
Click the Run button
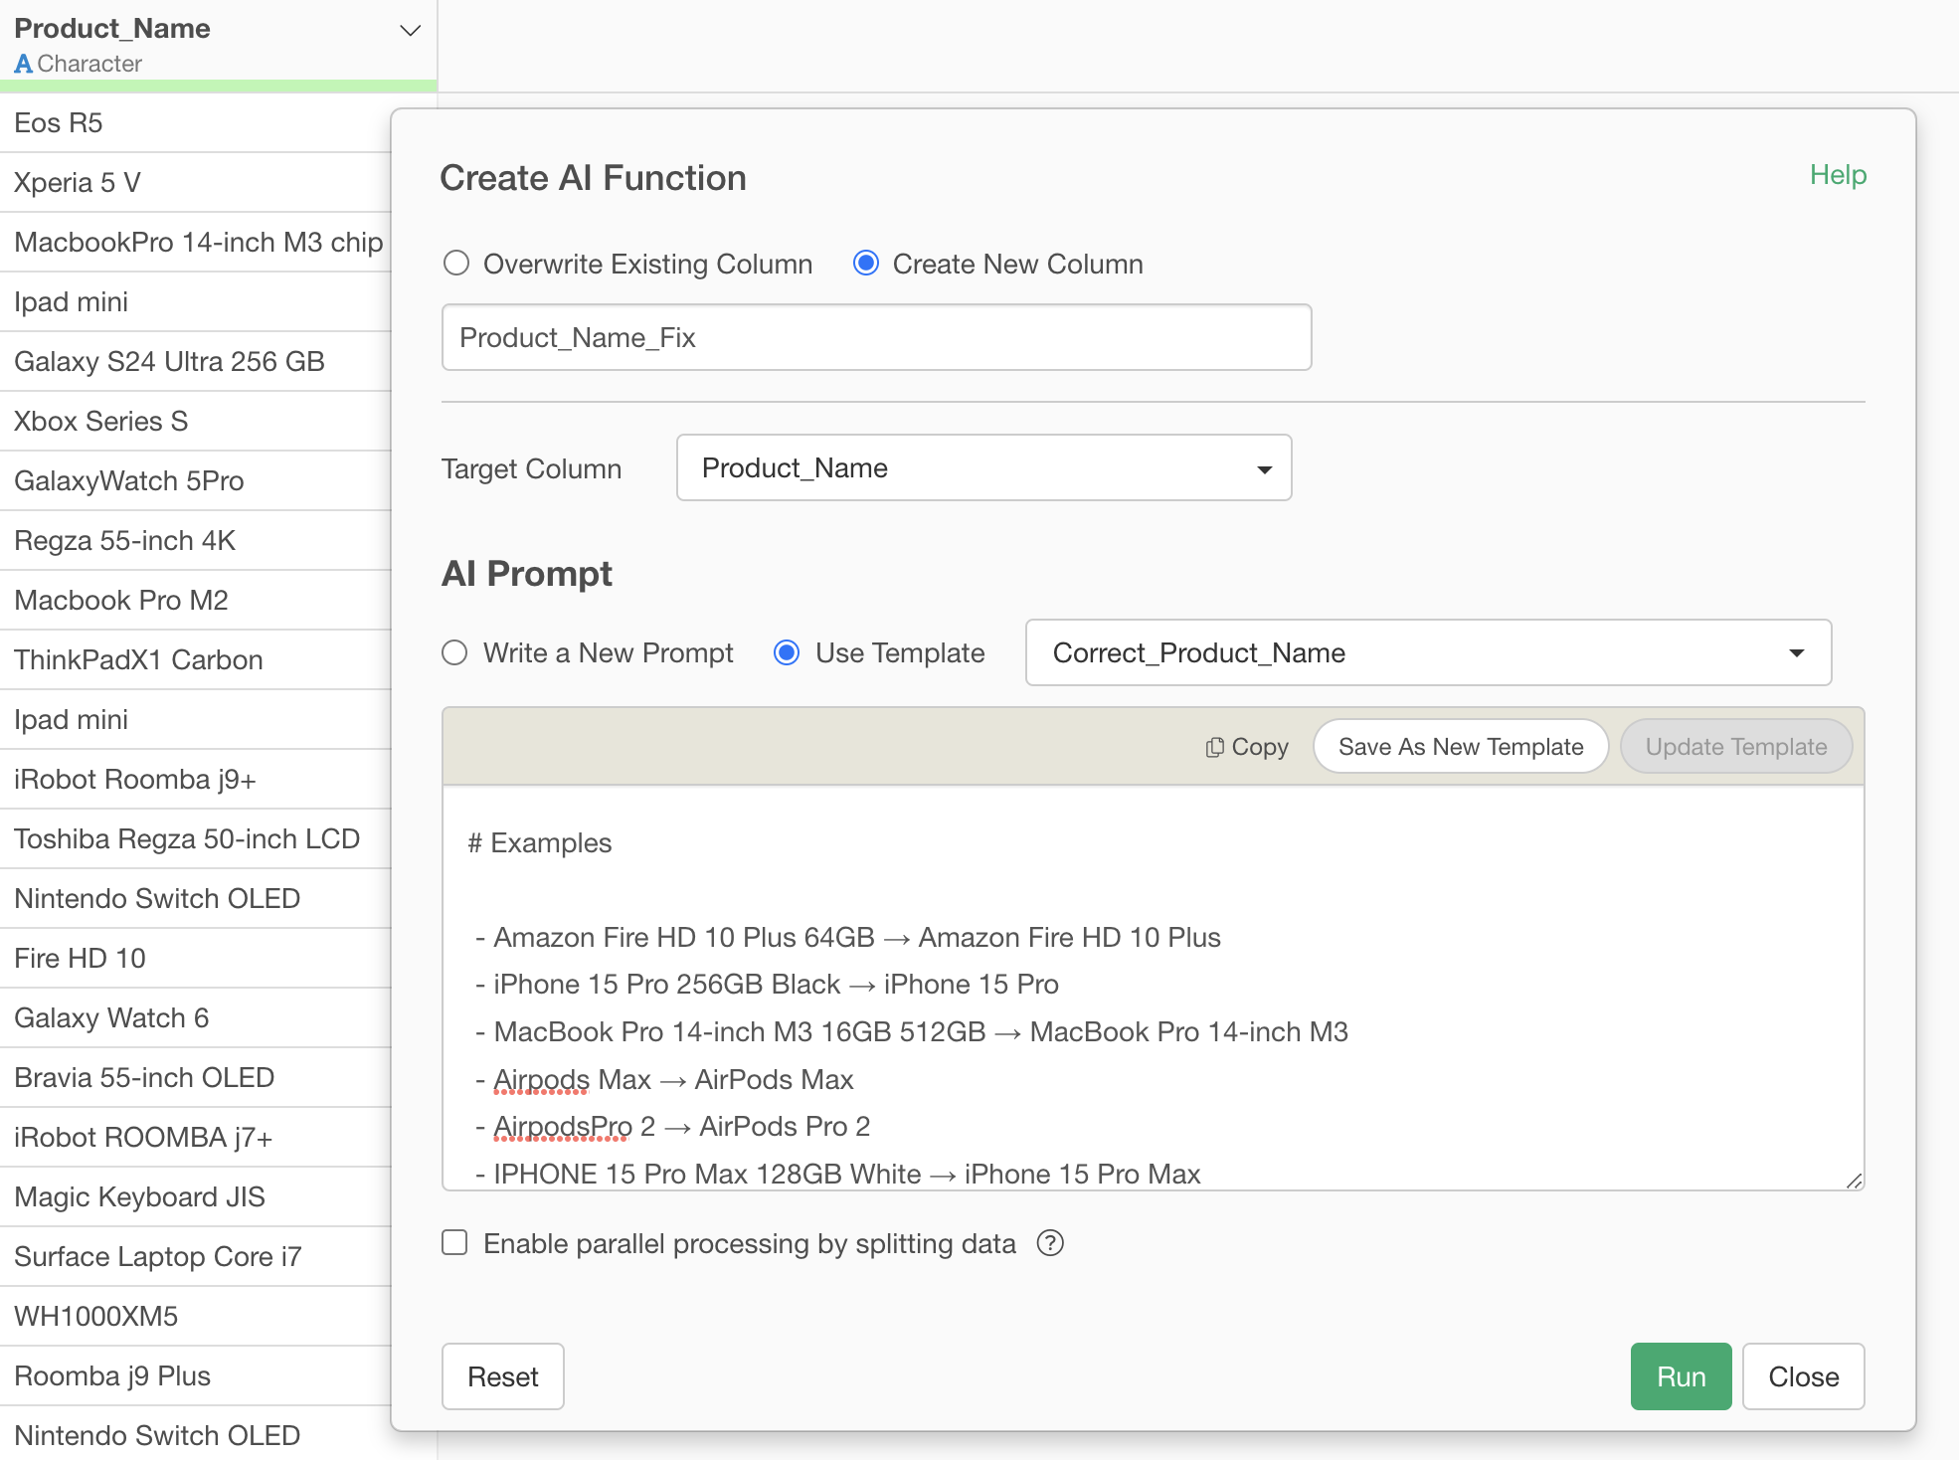1680,1376
